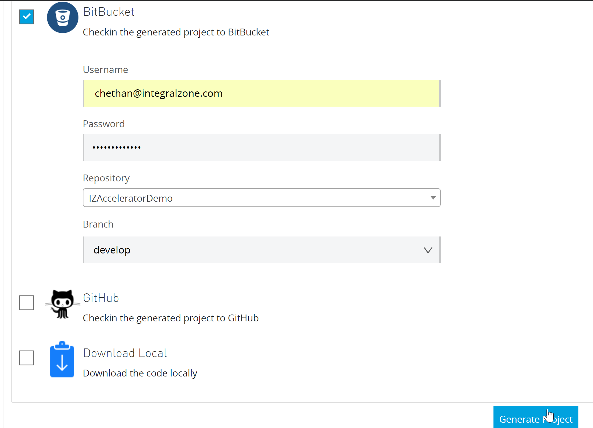Click the Generate Project button
Screen dimensions: 593x428
(x=536, y=419)
